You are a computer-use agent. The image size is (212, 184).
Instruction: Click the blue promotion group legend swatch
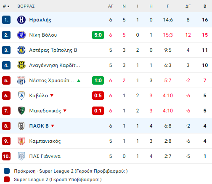[x=7, y=171]
